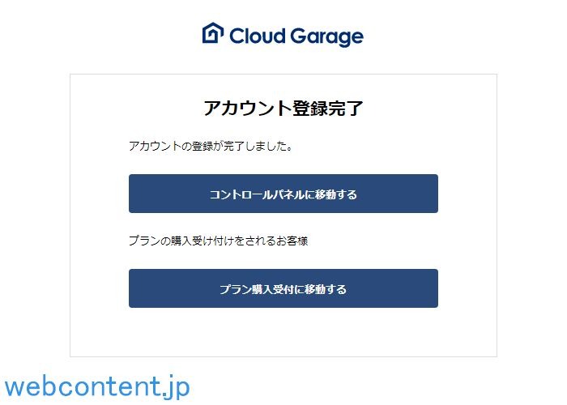Click the プランの購入受け付けをされるお客様 label

219,241
